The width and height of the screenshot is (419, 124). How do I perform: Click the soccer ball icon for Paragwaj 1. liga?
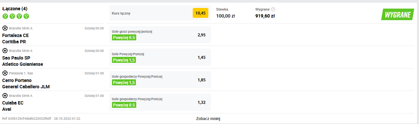tap(5, 73)
